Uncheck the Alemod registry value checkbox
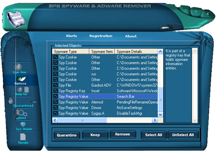218x152 pixels. pos(56,102)
